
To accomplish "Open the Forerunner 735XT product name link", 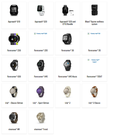I will (95, 77).
